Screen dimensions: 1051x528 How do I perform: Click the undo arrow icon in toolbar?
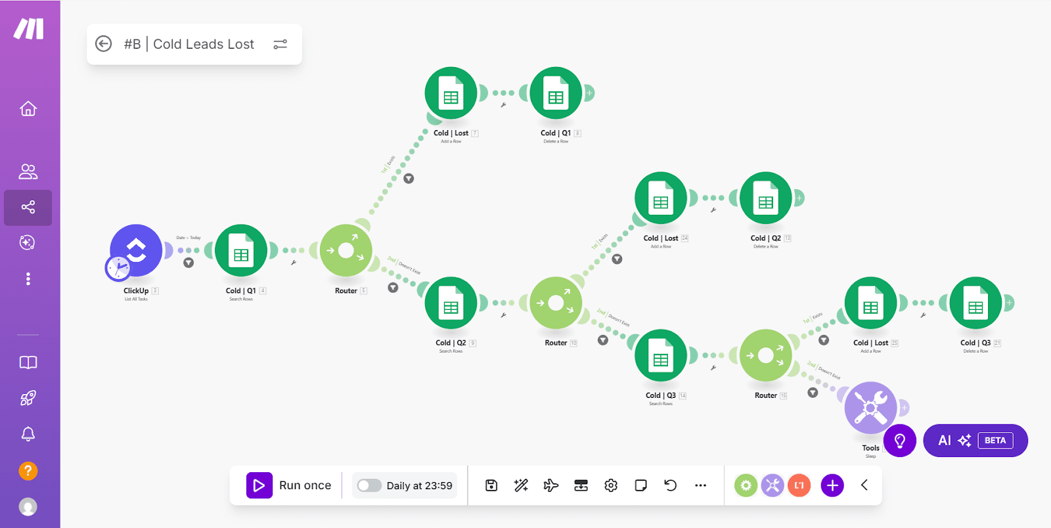point(671,485)
